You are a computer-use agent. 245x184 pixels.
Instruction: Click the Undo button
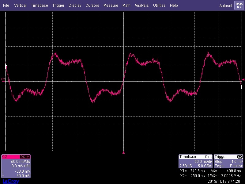point(239,5)
